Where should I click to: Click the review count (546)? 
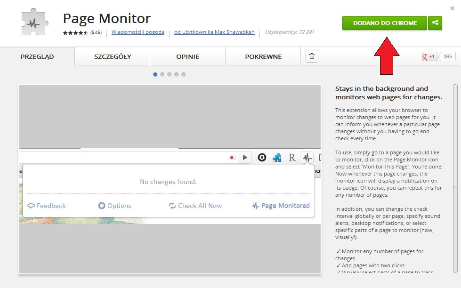coord(96,32)
